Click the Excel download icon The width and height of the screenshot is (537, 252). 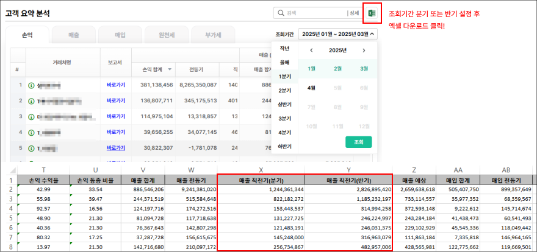pyautogui.click(x=372, y=13)
